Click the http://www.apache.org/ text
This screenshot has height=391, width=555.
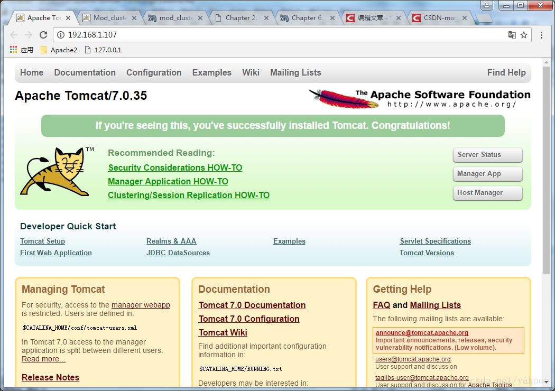click(451, 105)
